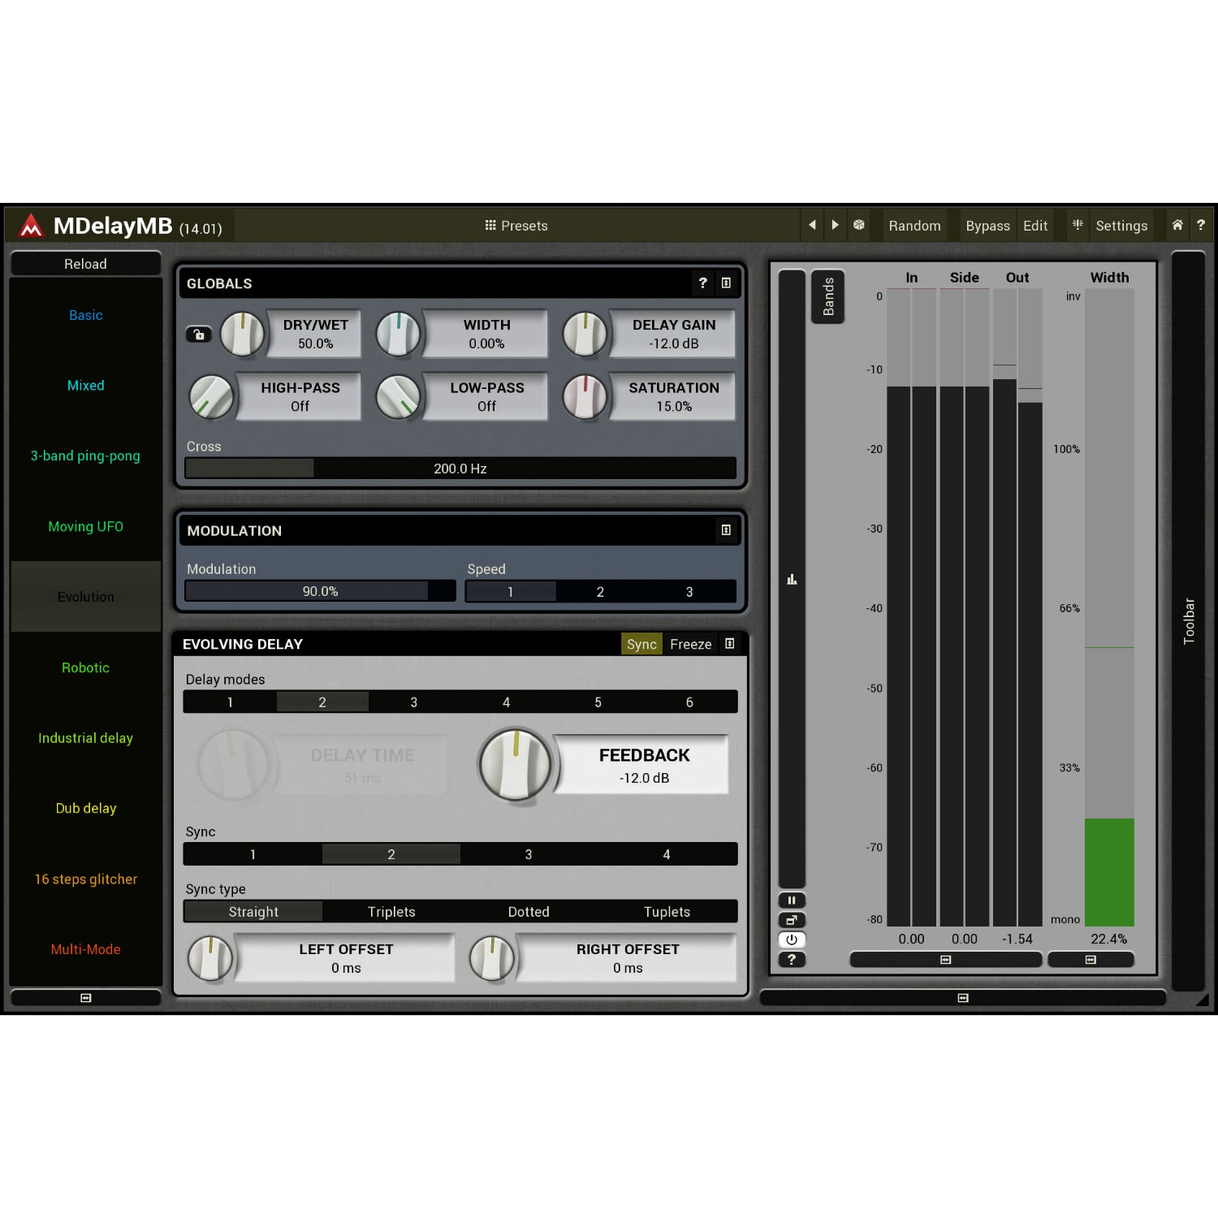Open the Presets menu
1218x1218 pixels.
point(516,226)
